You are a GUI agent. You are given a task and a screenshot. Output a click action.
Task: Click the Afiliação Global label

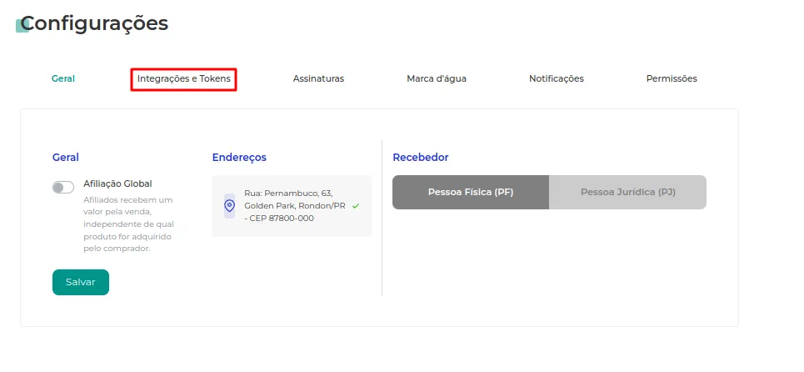click(x=118, y=183)
